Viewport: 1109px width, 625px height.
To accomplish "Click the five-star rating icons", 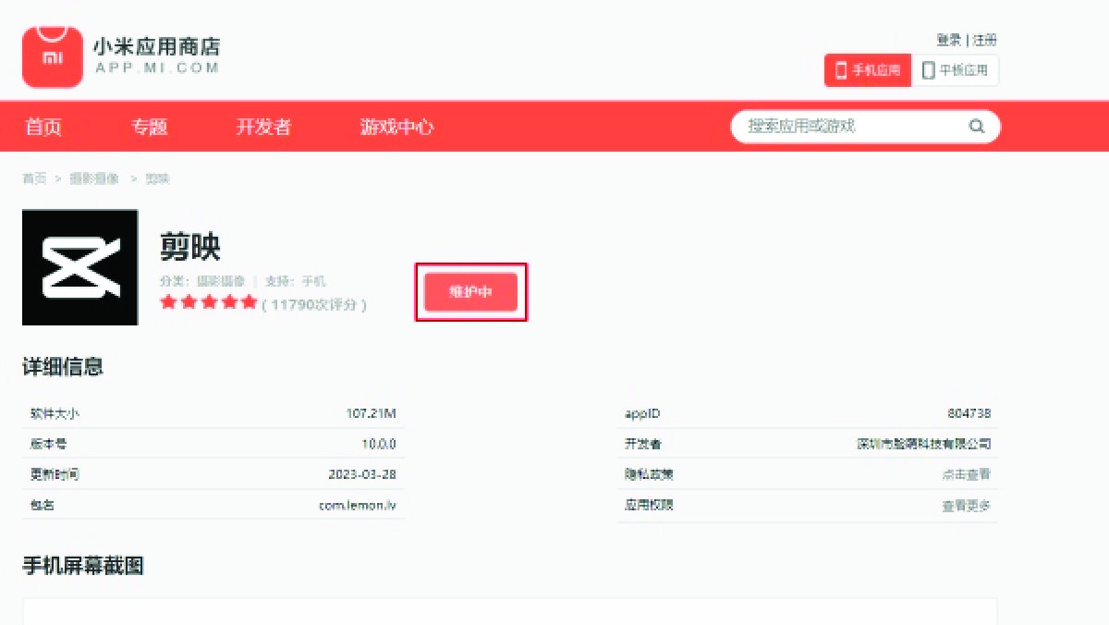I will [x=208, y=302].
